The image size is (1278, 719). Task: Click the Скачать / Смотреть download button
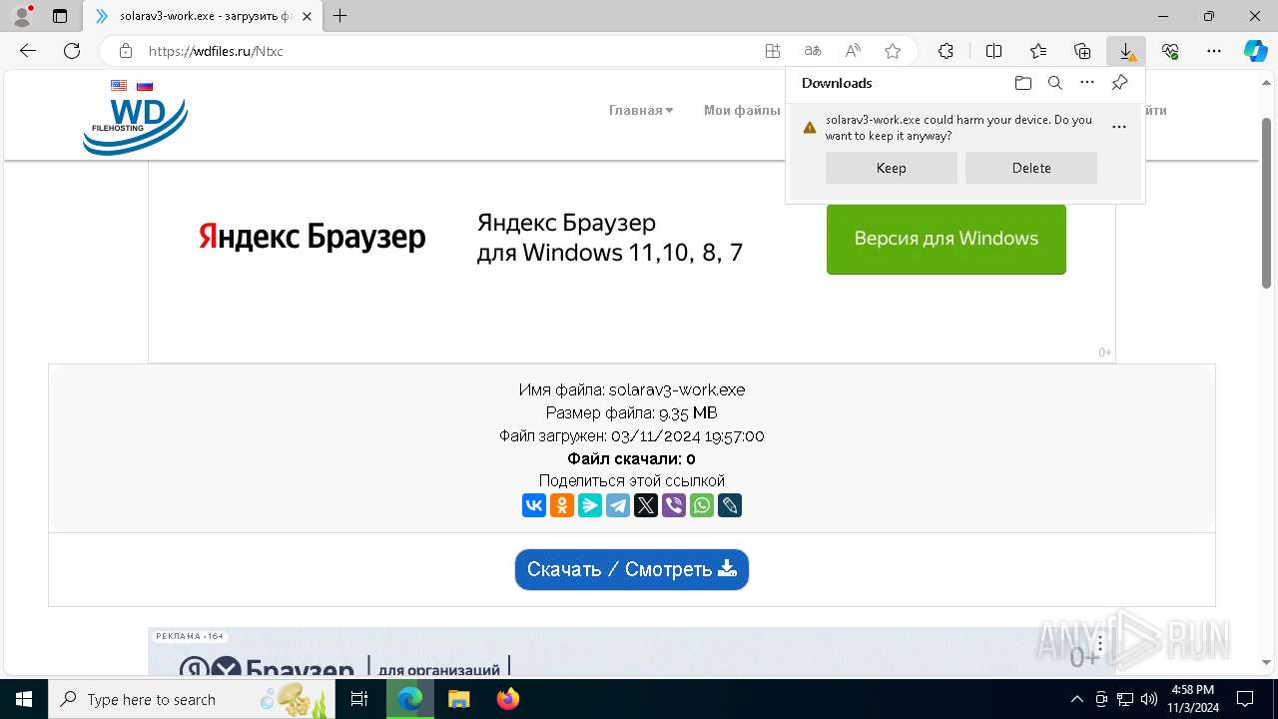tap(631, 569)
